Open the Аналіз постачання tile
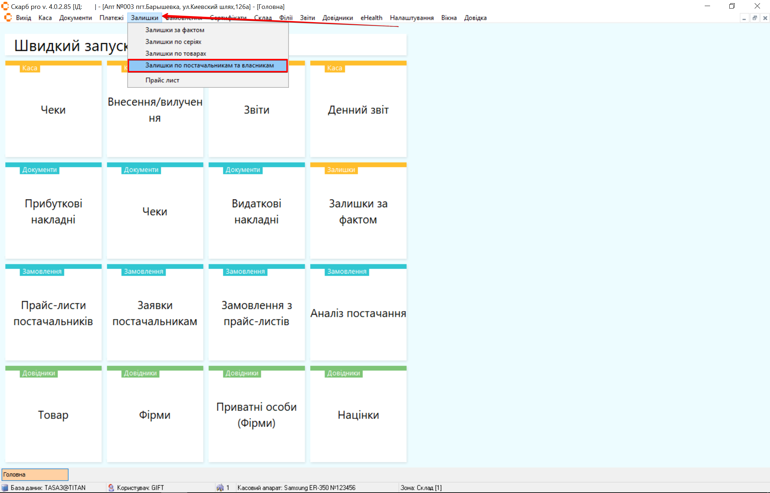Screen dimensions: 770x493 click(358, 313)
